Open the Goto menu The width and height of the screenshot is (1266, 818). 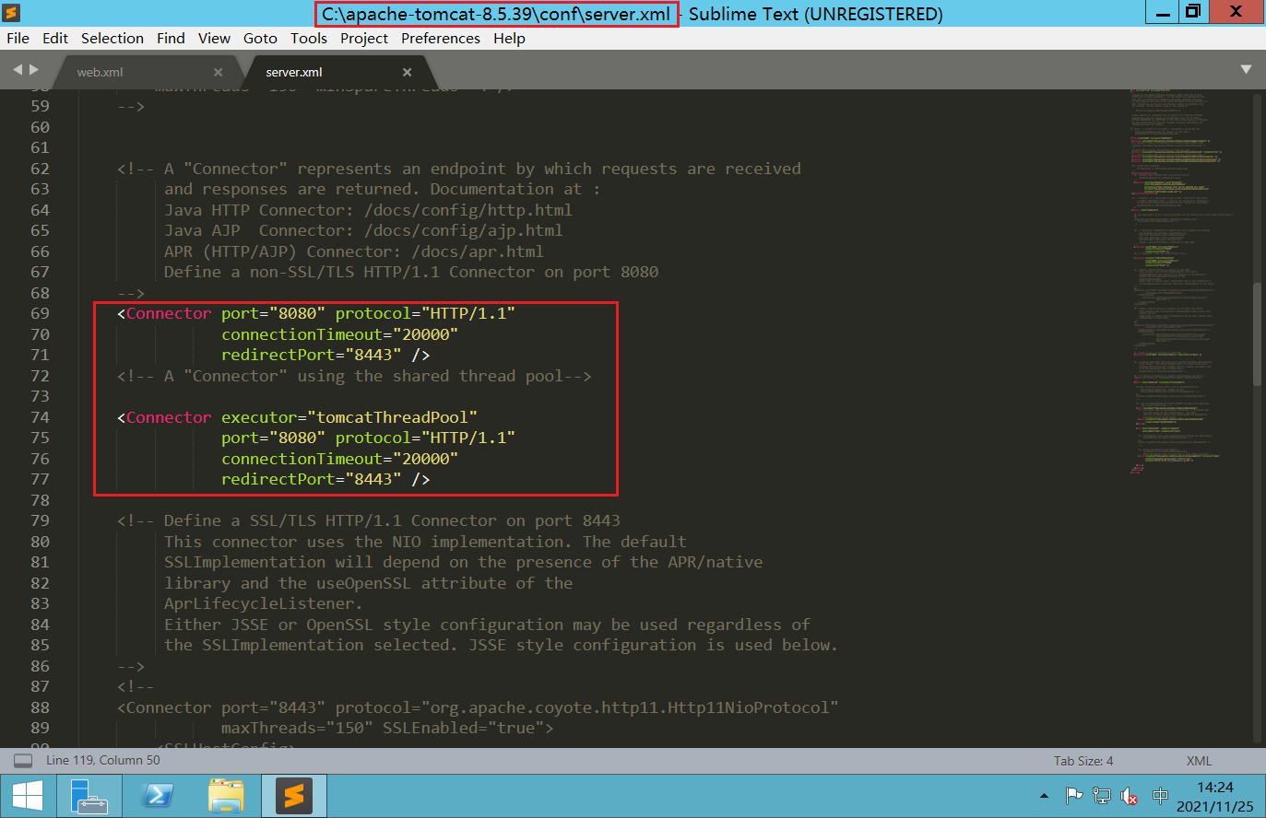click(x=260, y=38)
